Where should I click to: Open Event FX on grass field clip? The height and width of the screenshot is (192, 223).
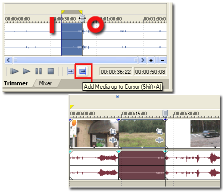click(x=159, y=140)
